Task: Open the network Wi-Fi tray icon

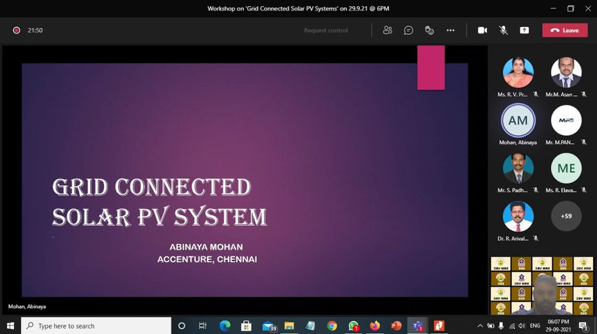Action: click(512, 326)
